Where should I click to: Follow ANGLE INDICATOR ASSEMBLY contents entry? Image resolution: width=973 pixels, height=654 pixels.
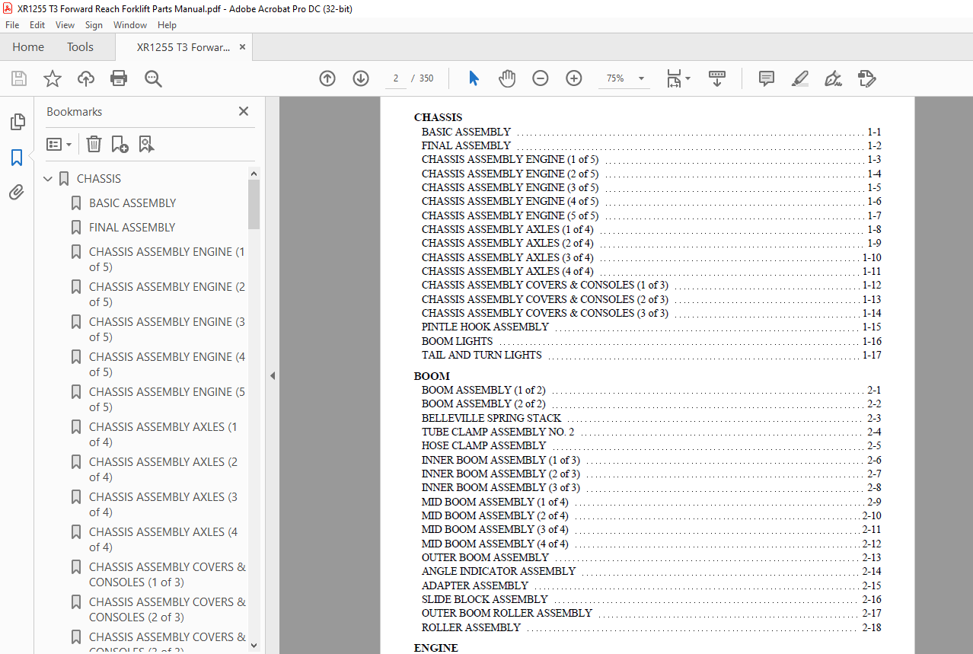point(499,571)
